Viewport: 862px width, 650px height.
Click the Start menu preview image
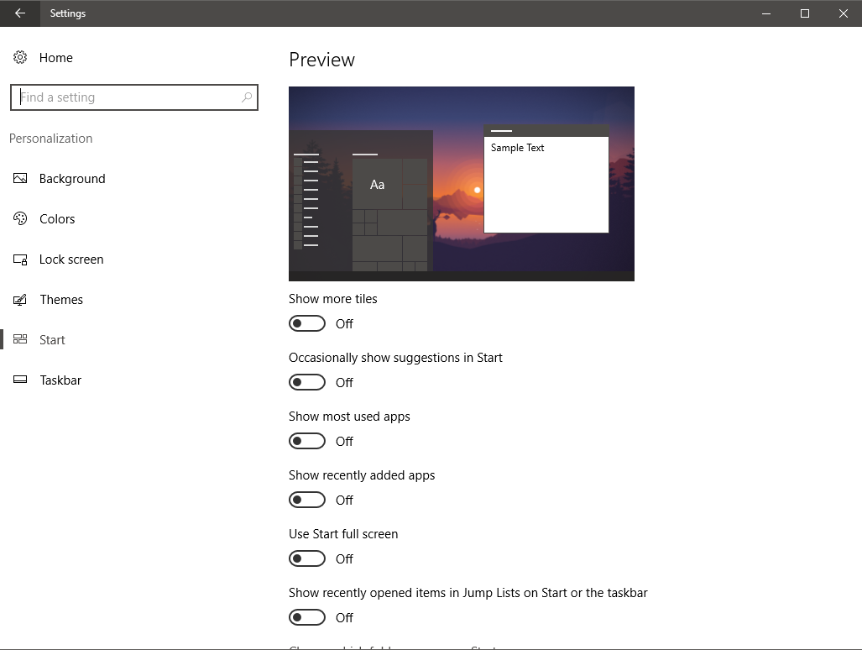361,202
